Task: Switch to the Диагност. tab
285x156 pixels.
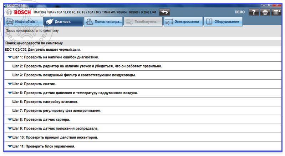Action: 63,21
